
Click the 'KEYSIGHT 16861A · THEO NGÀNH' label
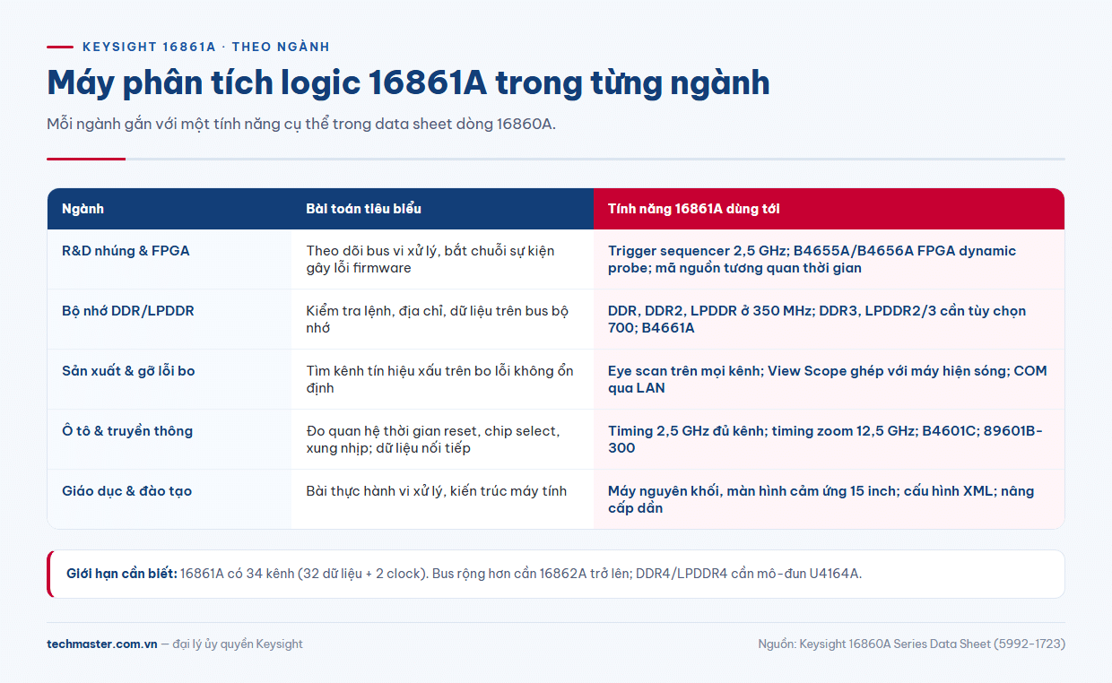(206, 47)
